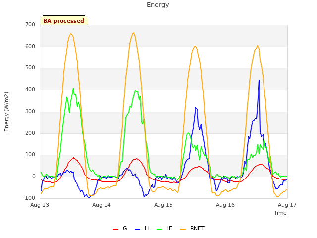The image size is (317, 238).
Task: Click the blue H spike peak near 450
Action: click(259, 80)
